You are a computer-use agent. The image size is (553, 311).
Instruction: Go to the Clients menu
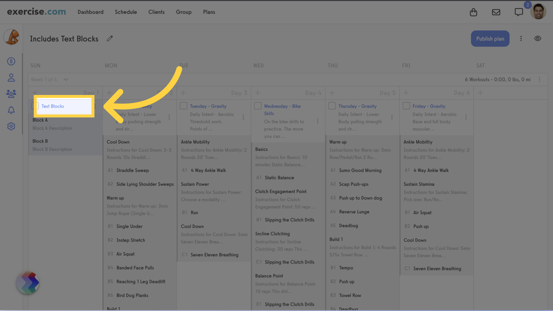click(x=157, y=12)
